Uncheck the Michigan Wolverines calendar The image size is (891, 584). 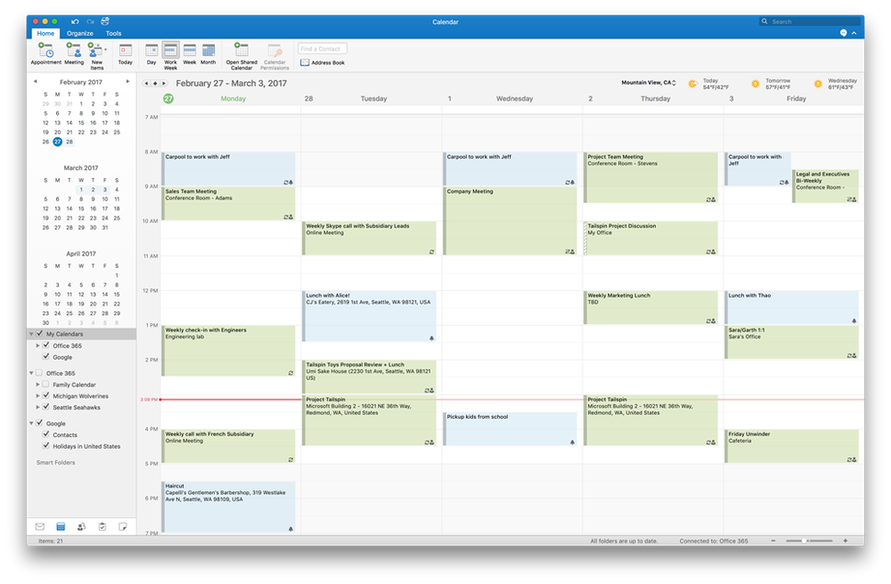point(46,395)
